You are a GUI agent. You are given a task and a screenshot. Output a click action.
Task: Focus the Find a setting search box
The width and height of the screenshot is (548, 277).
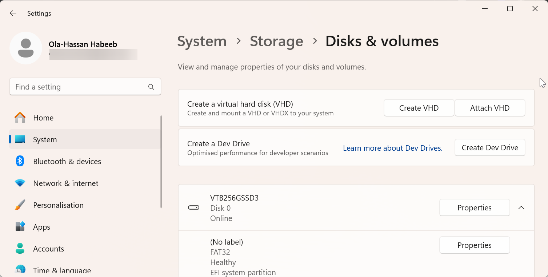(78, 87)
